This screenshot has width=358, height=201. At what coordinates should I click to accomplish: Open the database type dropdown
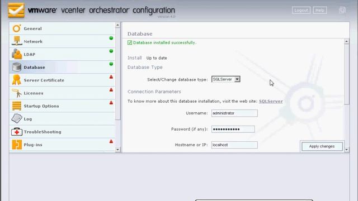click(x=226, y=79)
